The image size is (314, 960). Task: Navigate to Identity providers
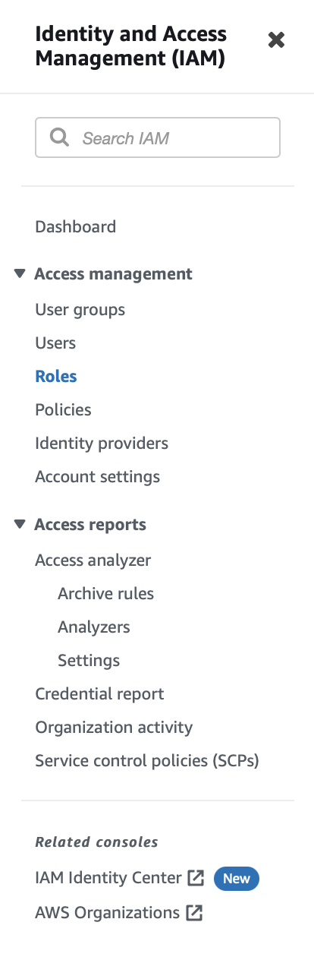tap(102, 444)
